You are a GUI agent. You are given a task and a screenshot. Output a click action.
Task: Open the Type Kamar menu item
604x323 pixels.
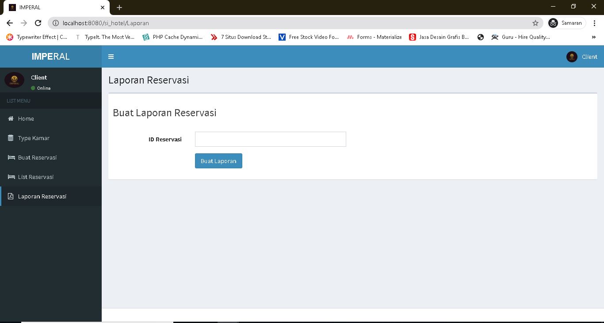click(x=51, y=138)
